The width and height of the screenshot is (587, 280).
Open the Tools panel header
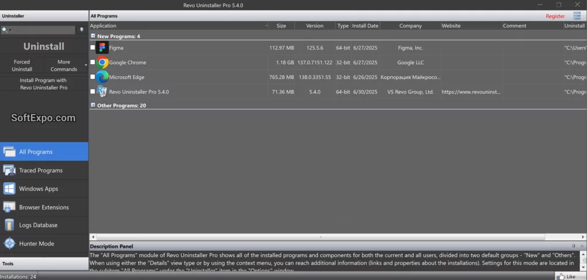(44, 263)
